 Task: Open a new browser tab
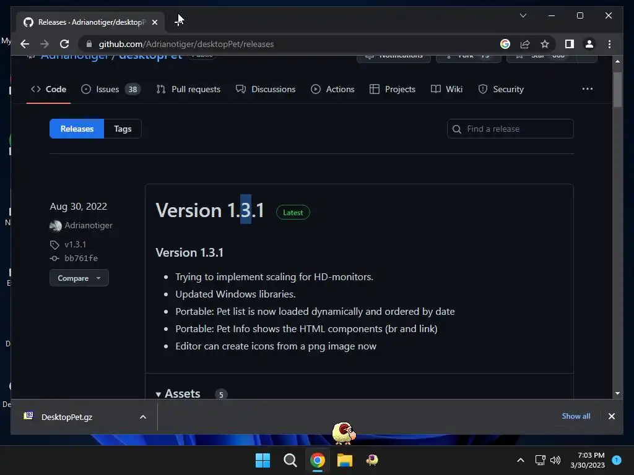[178, 22]
